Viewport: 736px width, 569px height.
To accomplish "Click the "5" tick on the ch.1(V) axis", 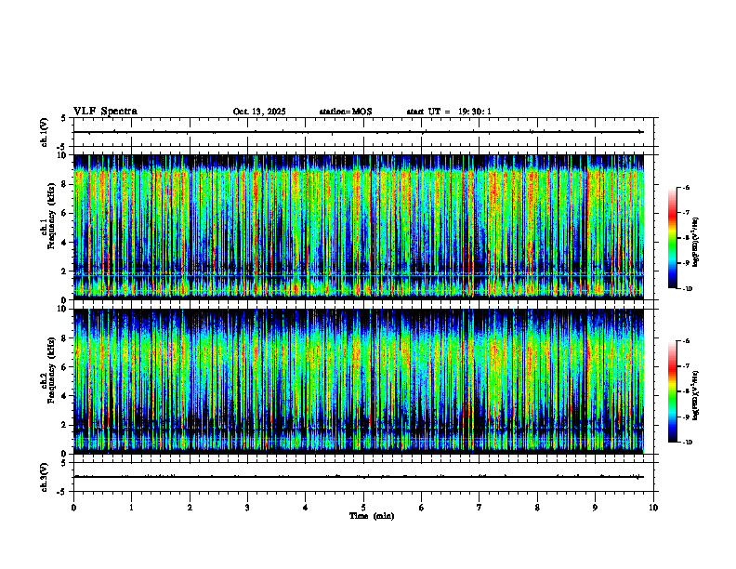I will (x=63, y=118).
